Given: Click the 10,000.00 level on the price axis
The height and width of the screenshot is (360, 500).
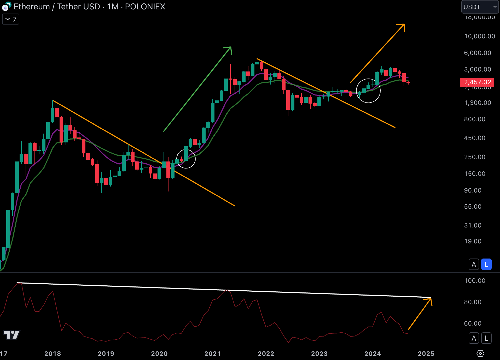Looking at the screenshot, I should 479,36.
